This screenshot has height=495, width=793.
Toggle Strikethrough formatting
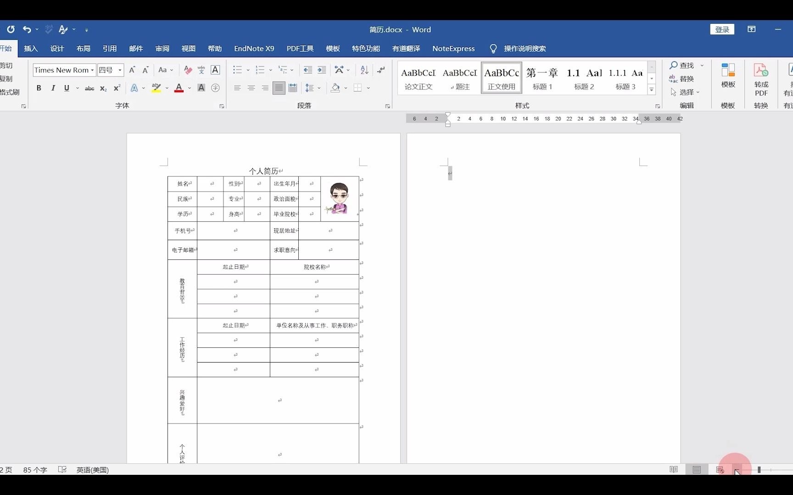pyautogui.click(x=89, y=88)
